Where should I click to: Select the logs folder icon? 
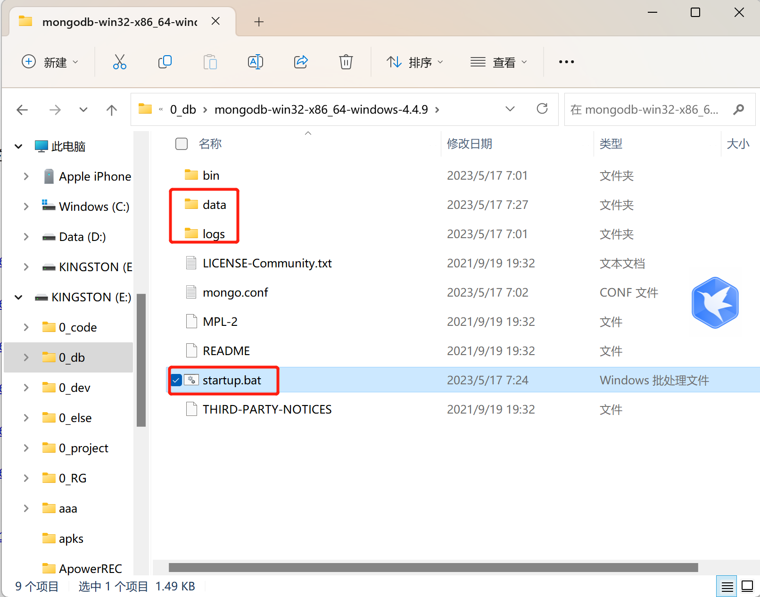191,233
